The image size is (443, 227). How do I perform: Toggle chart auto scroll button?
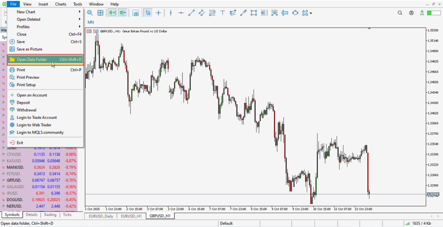(112, 13)
